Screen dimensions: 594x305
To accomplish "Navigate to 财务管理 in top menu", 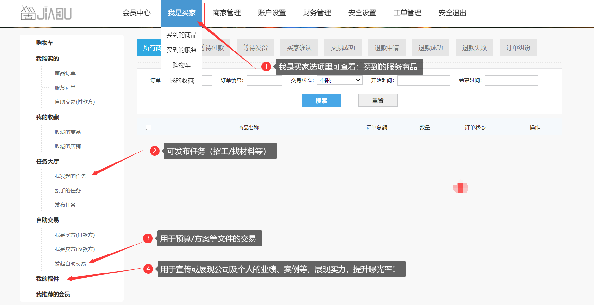I will pyautogui.click(x=317, y=13).
